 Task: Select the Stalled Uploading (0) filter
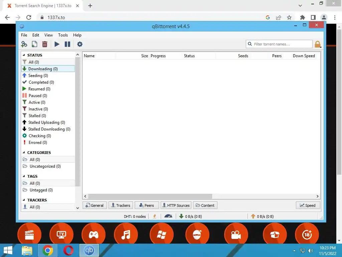point(48,122)
